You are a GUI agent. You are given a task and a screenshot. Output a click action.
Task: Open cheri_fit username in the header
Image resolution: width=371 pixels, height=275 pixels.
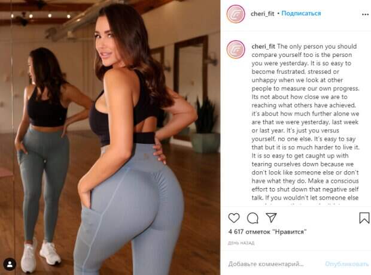pyautogui.click(x=262, y=14)
